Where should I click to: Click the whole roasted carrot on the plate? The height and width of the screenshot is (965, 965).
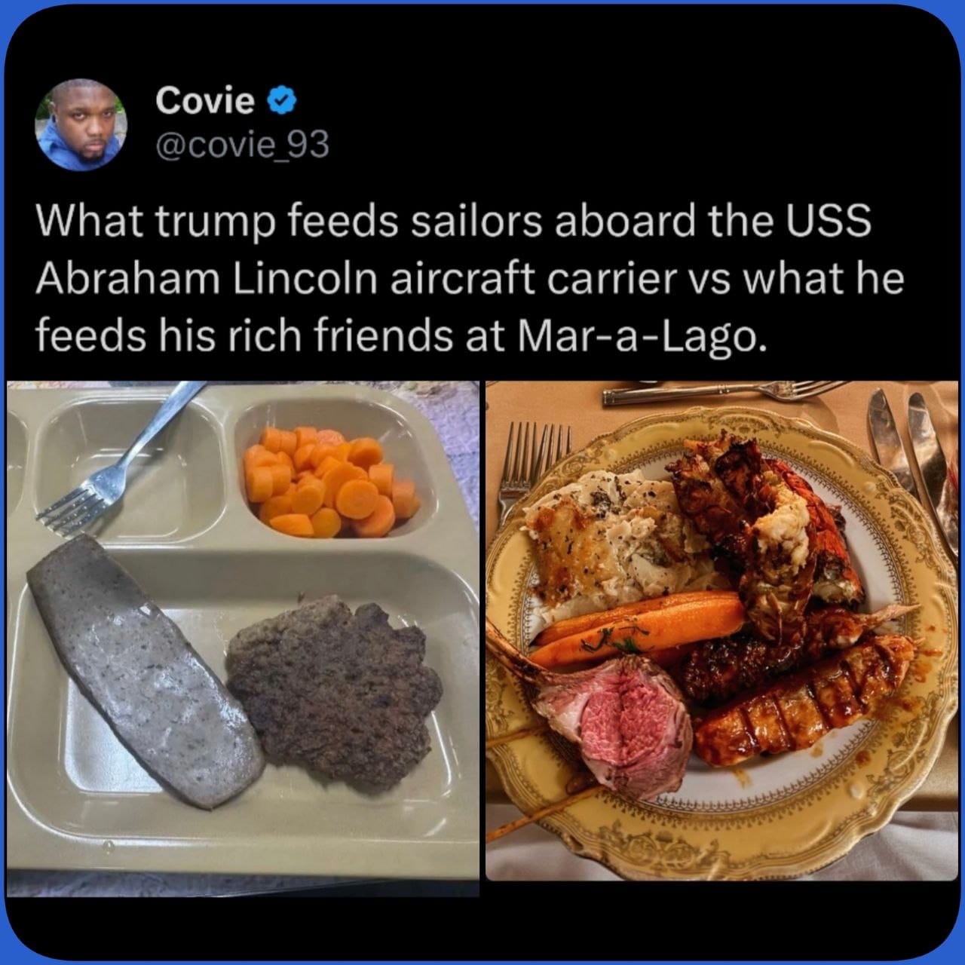(x=641, y=620)
